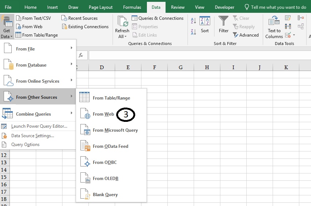311x206 pixels.
Task: Choose From Table/Range in submenu
Action: pyautogui.click(x=111, y=98)
